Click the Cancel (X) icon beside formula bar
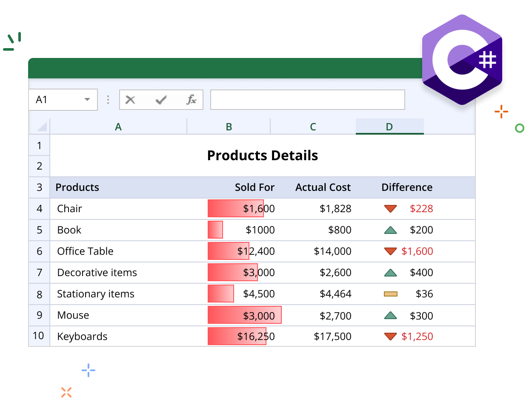The width and height of the screenshot is (532, 409). pyautogui.click(x=130, y=99)
